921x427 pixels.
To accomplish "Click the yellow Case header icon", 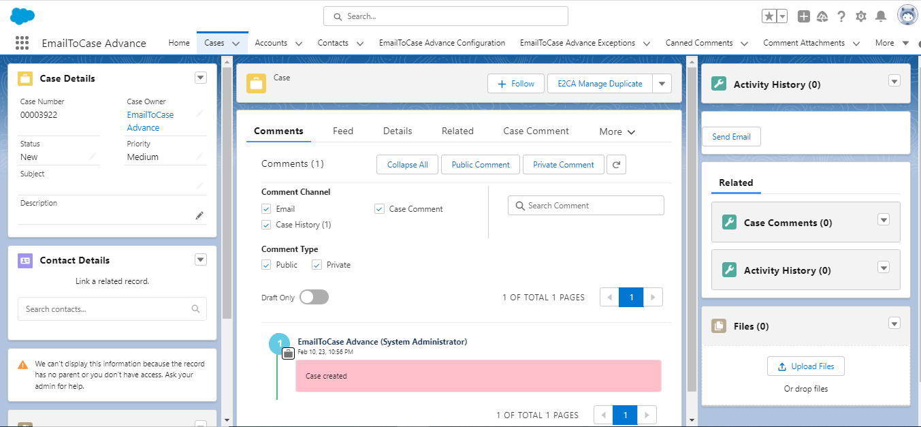I will pos(256,83).
